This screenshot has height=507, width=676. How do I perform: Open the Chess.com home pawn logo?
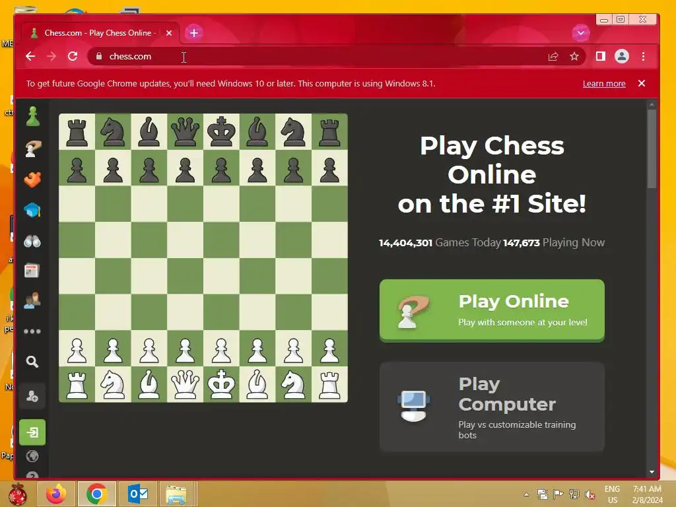pos(33,116)
